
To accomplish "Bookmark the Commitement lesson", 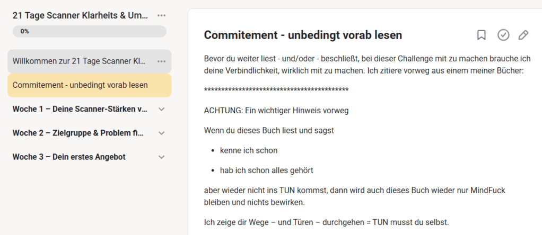I will click(481, 35).
